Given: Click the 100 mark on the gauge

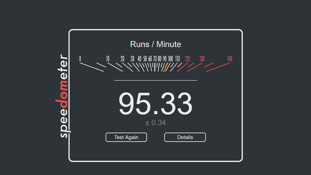Looking at the screenshot, I should click(x=171, y=59).
